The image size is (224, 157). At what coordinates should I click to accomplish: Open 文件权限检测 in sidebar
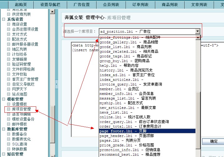click(x=23, y=69)
